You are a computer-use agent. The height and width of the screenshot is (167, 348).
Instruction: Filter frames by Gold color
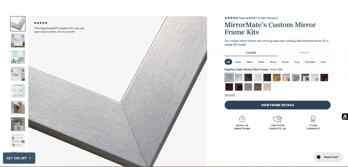click(323, 62)
